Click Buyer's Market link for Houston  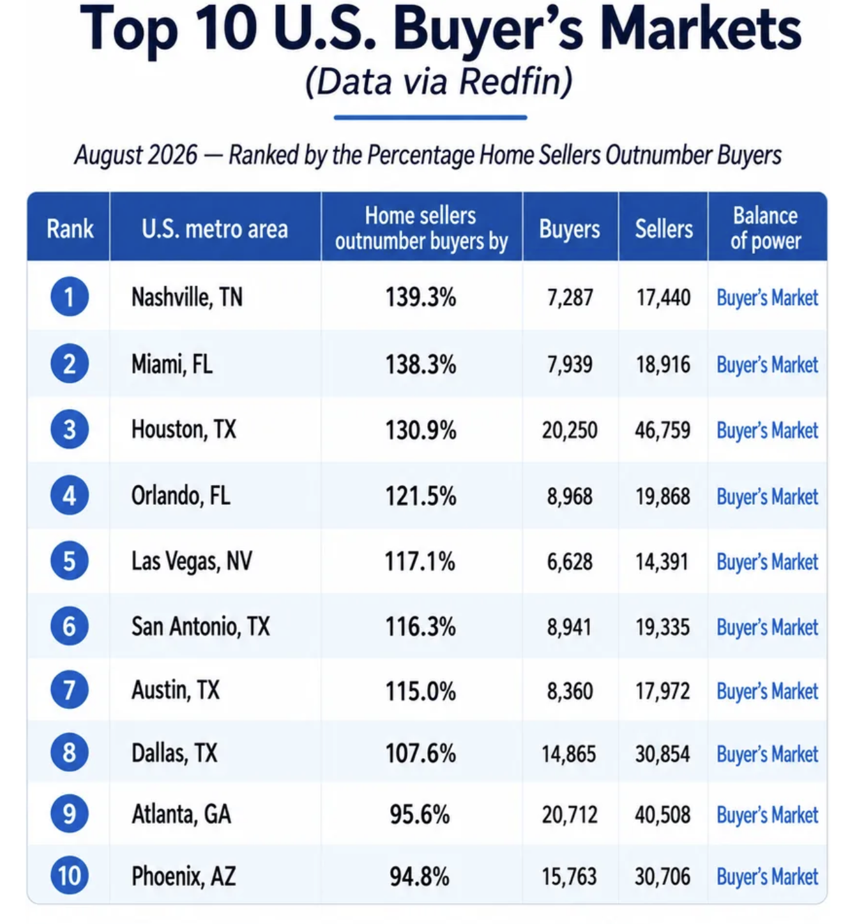pyautogui.click(x=767, y=430)
